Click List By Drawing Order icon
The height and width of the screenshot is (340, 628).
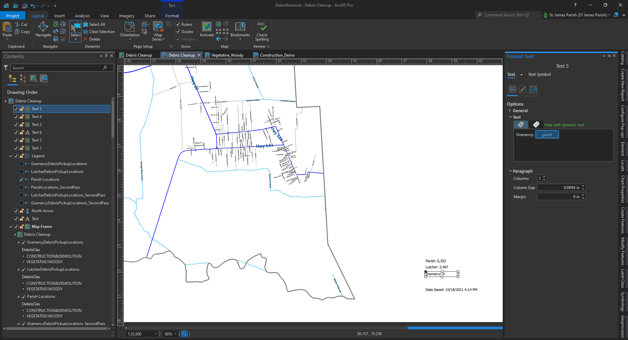click(x=12, y=79)
